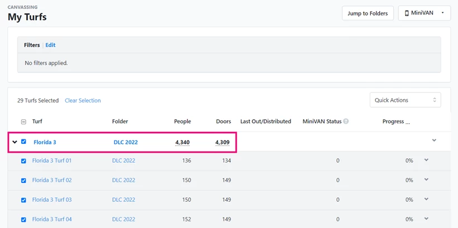This screenshot has width=458, height=228.
Task: Uncheck the Florida 3 Turf 04 checkbox
Action: pyautogui.click(x=23, y=220)
